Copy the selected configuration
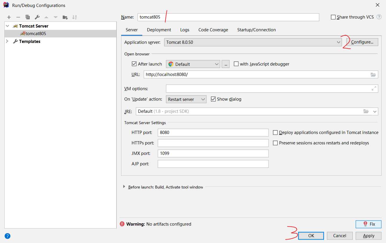Screen dimensions: 386x243 (28, 17)
